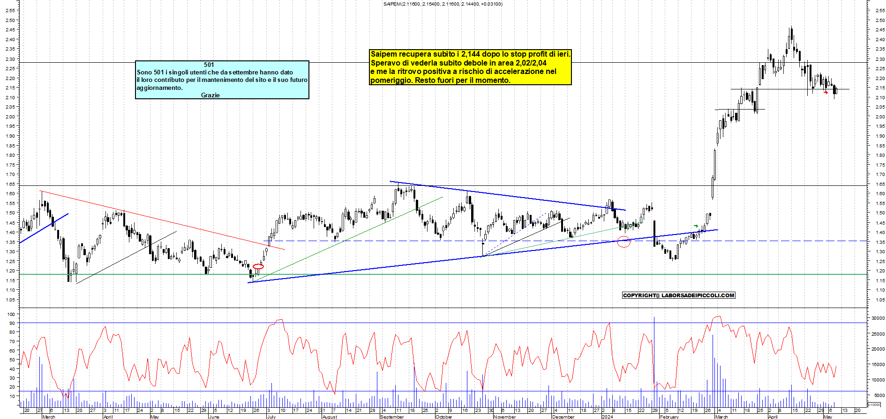Click the red circle marker on the January 2024 trendline
Screen dimensions: 886x419
pos(623,242)
